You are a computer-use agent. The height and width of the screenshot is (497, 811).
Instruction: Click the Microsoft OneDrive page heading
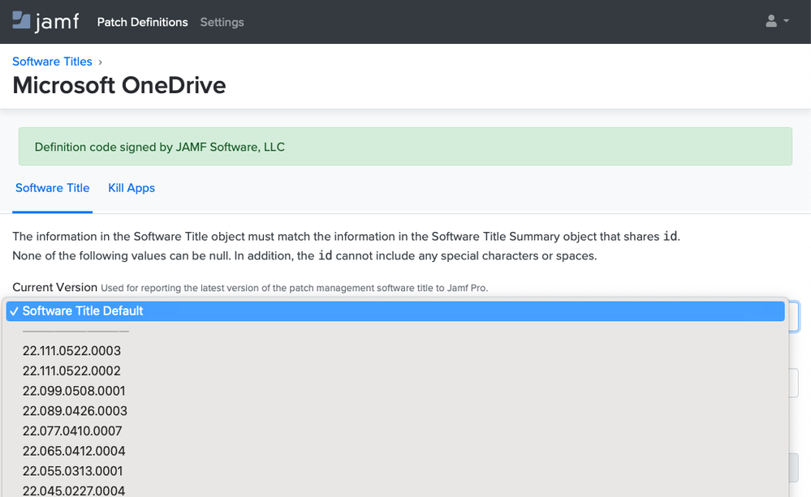[x=119, y=85]
